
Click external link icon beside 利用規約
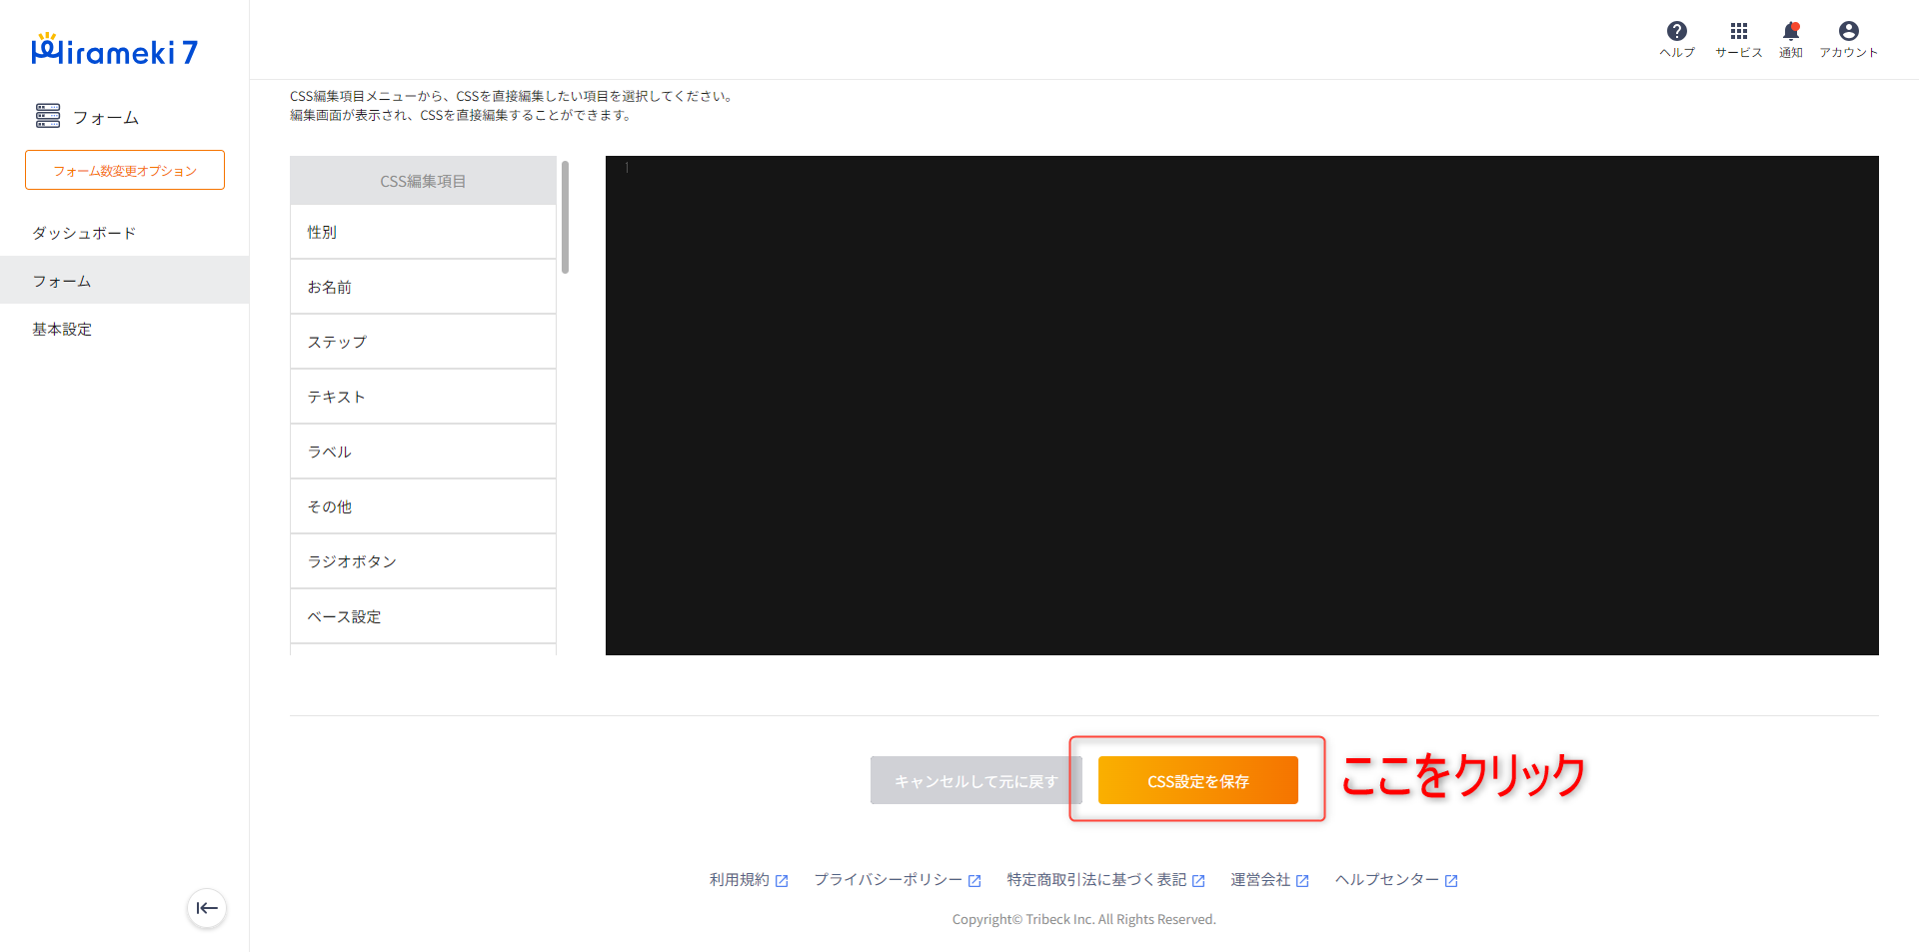782,881
